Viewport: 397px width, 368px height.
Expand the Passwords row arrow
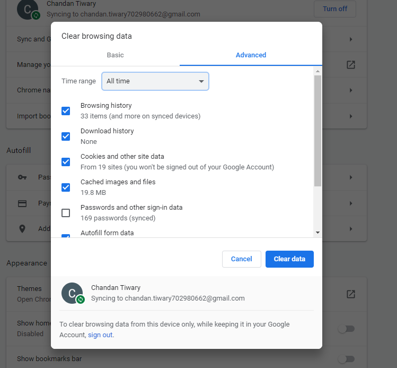(351, 177)
